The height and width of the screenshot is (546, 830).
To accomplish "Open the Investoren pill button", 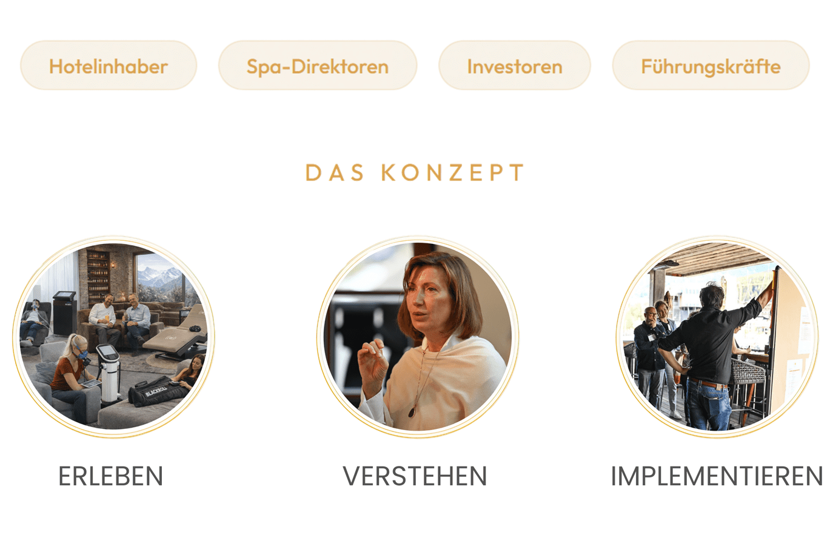I will coord(515,66).
